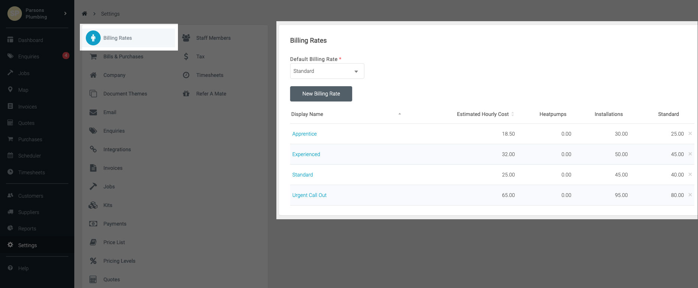Open the Urgent Call Out rate link

309,195
